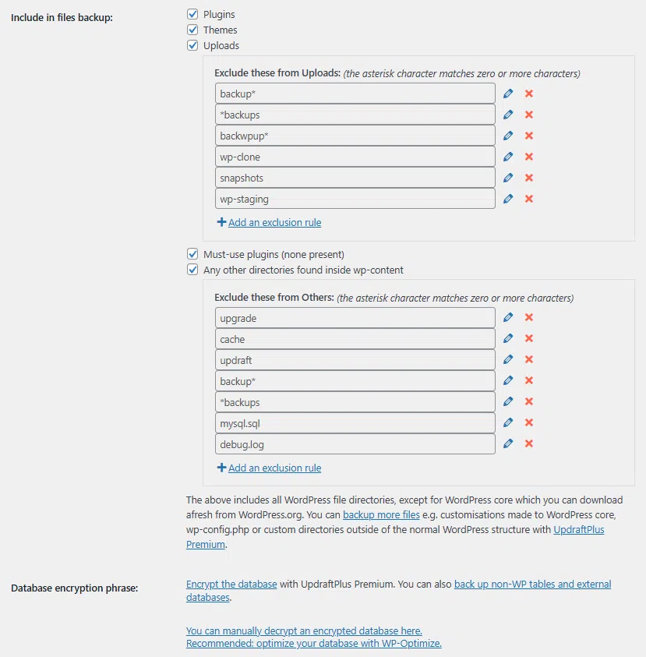Remove the debug.log exclusion rule
This screenshot has width=646, height=657.
tap(529, 444)
